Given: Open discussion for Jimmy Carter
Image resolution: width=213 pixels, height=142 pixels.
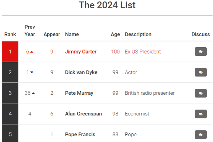Looking at the screenshot, I should (201, 52).
